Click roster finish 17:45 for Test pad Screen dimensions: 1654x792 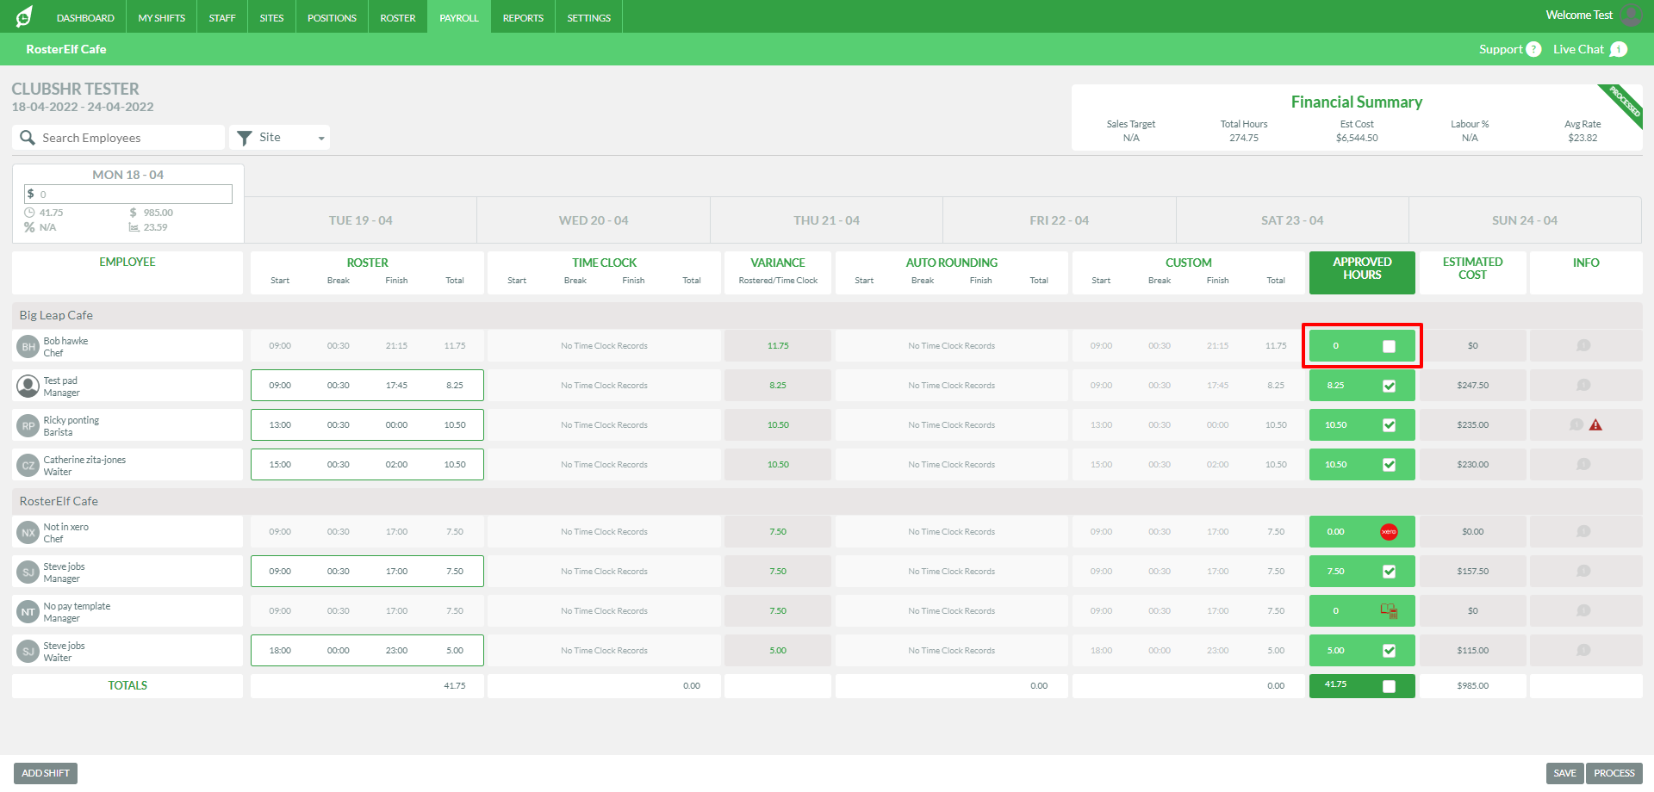pos(396,386)
